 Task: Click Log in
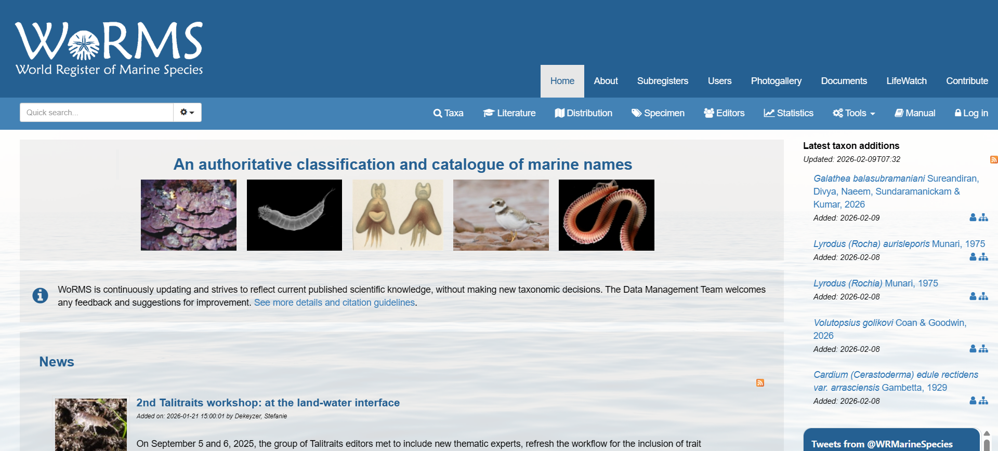click(x=971, y=113)
